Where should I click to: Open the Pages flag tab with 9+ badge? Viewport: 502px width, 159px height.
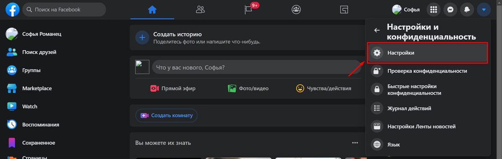pyautogui.click(x=249, y=9)
